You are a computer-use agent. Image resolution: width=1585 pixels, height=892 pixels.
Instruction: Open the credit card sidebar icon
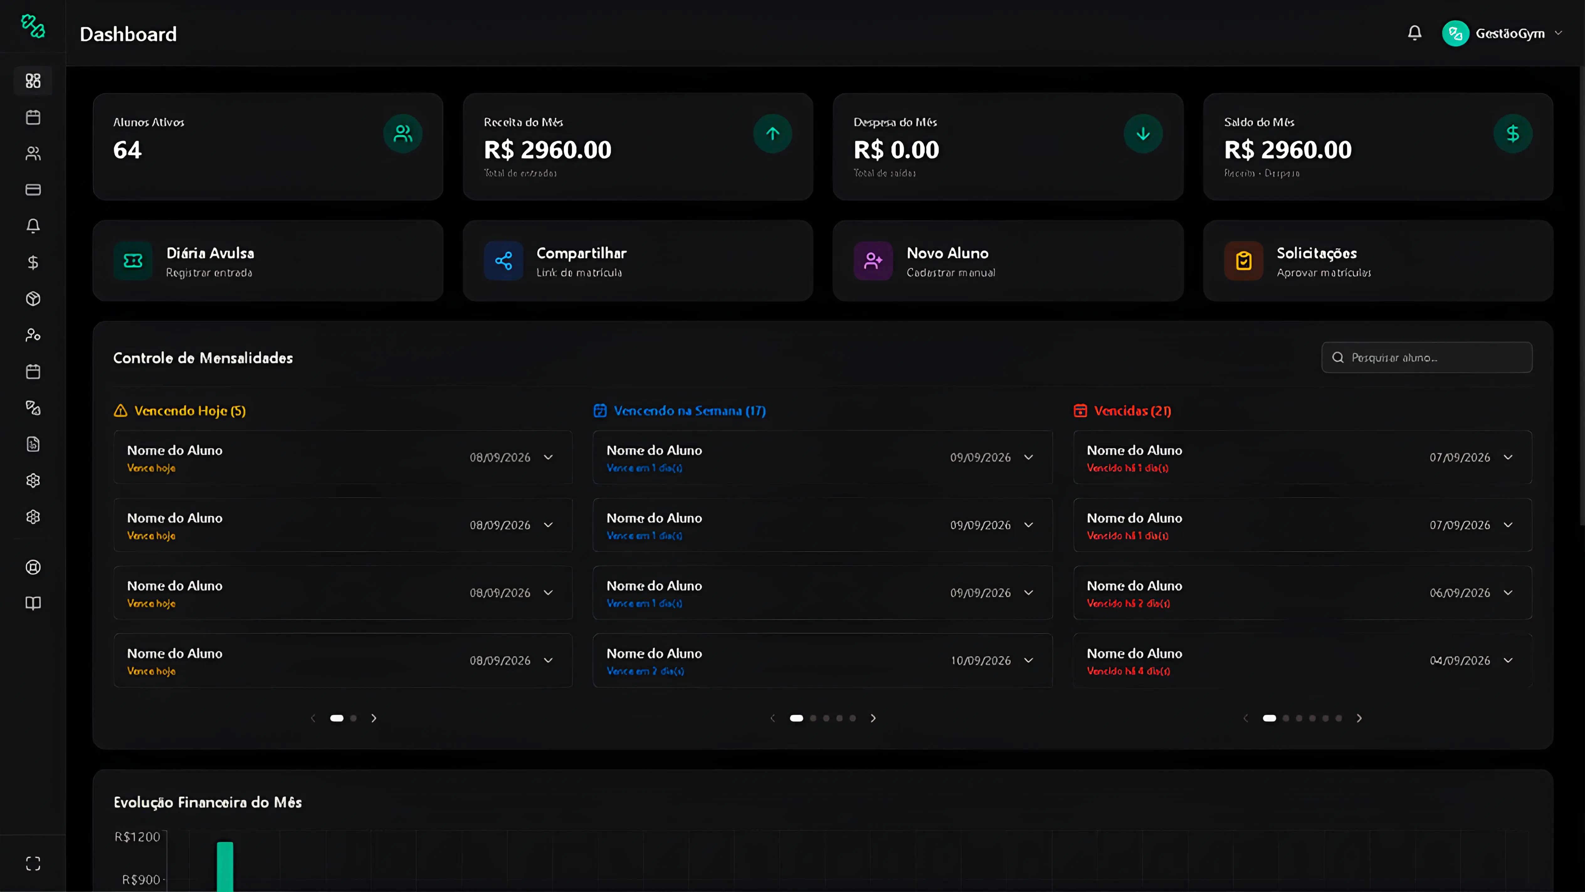coord(33,190)
